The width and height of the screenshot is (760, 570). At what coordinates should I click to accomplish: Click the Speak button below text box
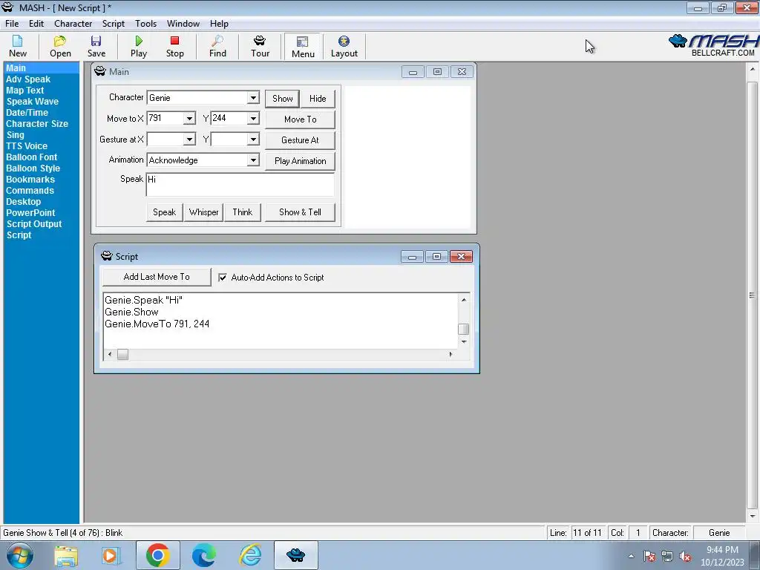[164, 212]
